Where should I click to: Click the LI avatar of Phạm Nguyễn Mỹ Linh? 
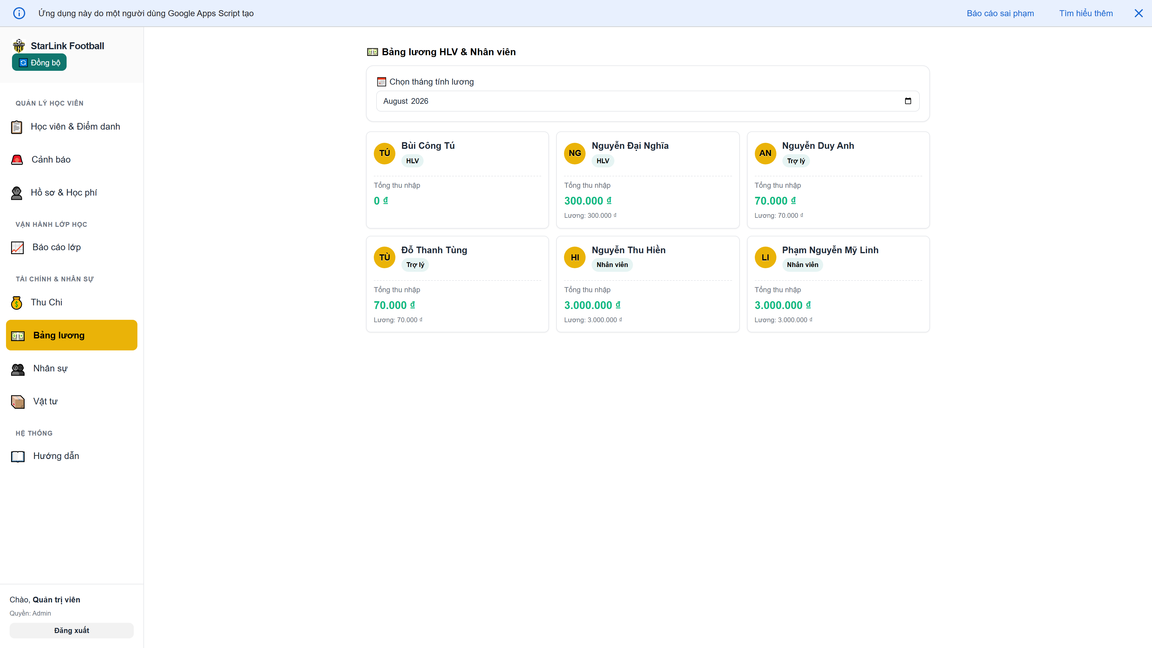tap(765, 257)
